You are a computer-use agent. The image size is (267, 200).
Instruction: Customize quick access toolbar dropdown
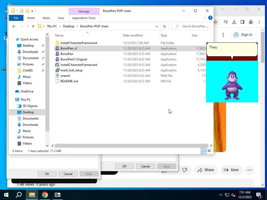coord(32,11)
